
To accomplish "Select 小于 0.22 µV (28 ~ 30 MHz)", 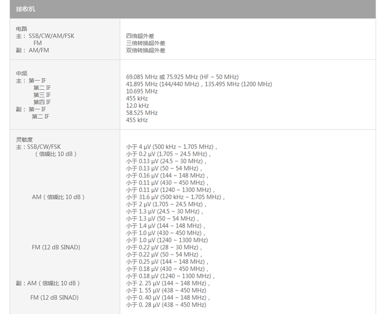I will pos(164,247).
